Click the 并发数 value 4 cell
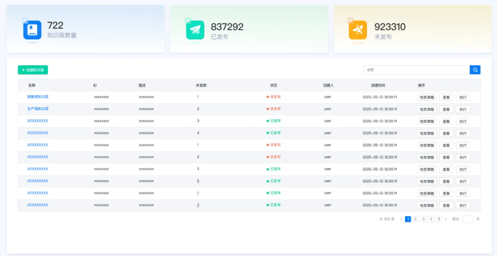Viewport: 497px width, 256px height. (x=198, y=133)
